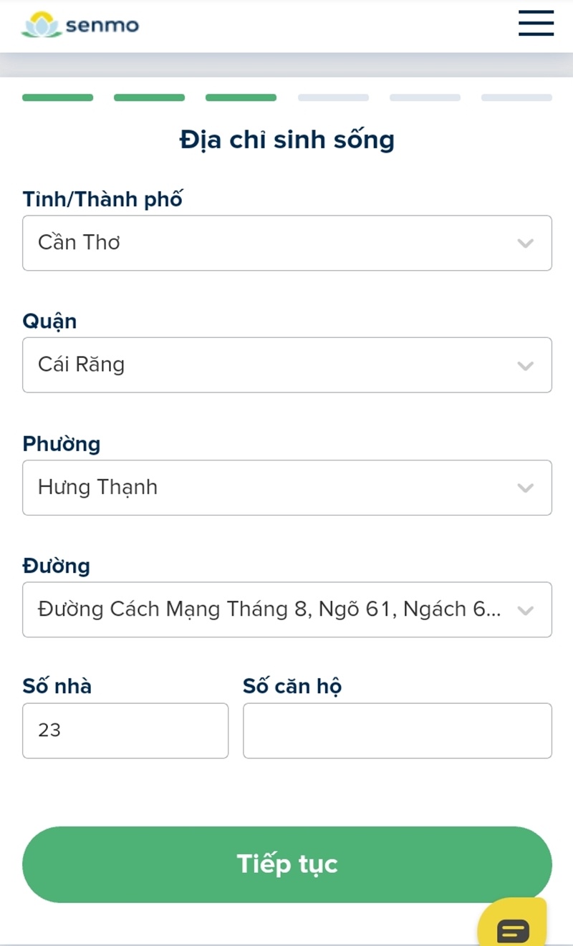Click the fourth gray progress segment
The height and width of the screenshot is (946, 573).
pos(332,97)
